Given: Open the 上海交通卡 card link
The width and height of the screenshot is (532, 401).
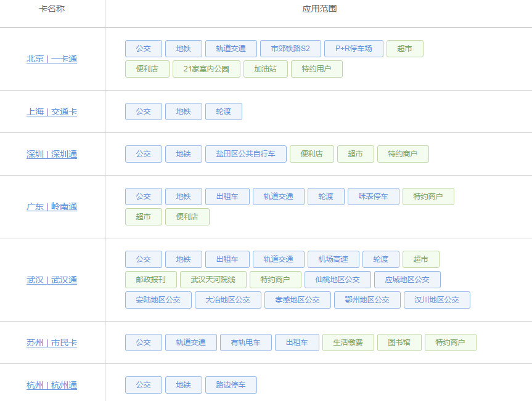Looking at the screenshot, I should pyautogui.click(x=52, y=111).
